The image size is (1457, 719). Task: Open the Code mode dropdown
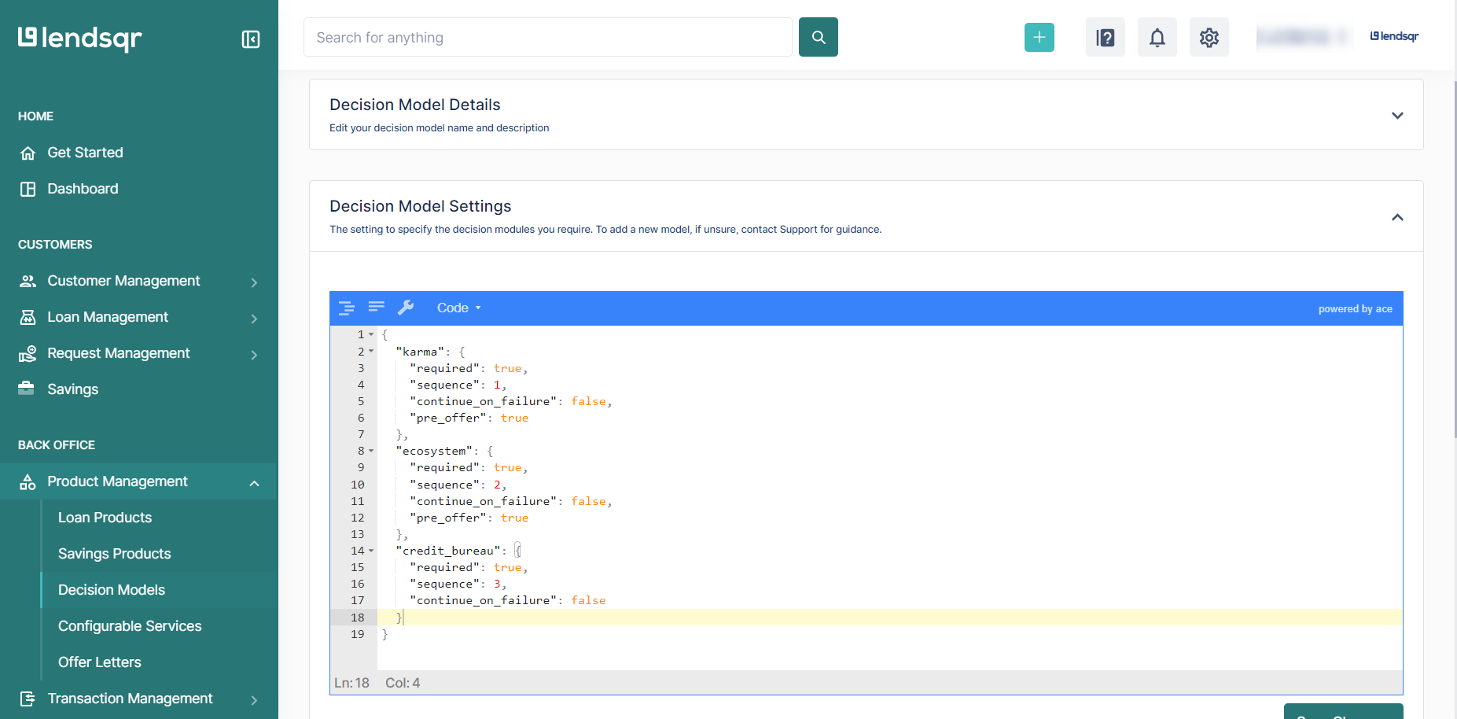click(x=458, y=308)
